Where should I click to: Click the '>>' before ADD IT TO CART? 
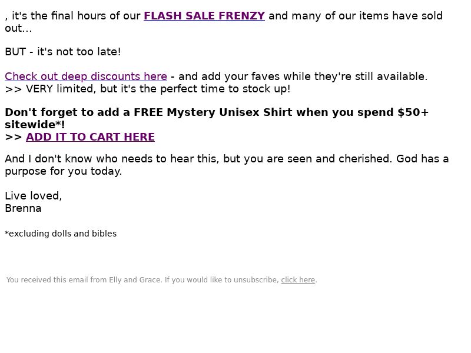point(14,137)
